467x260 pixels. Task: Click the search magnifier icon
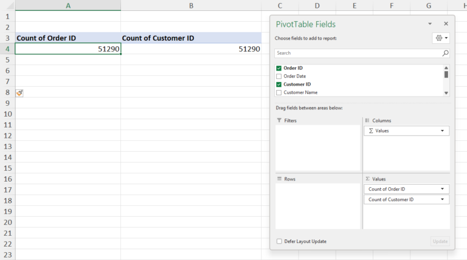coord(445,53)
